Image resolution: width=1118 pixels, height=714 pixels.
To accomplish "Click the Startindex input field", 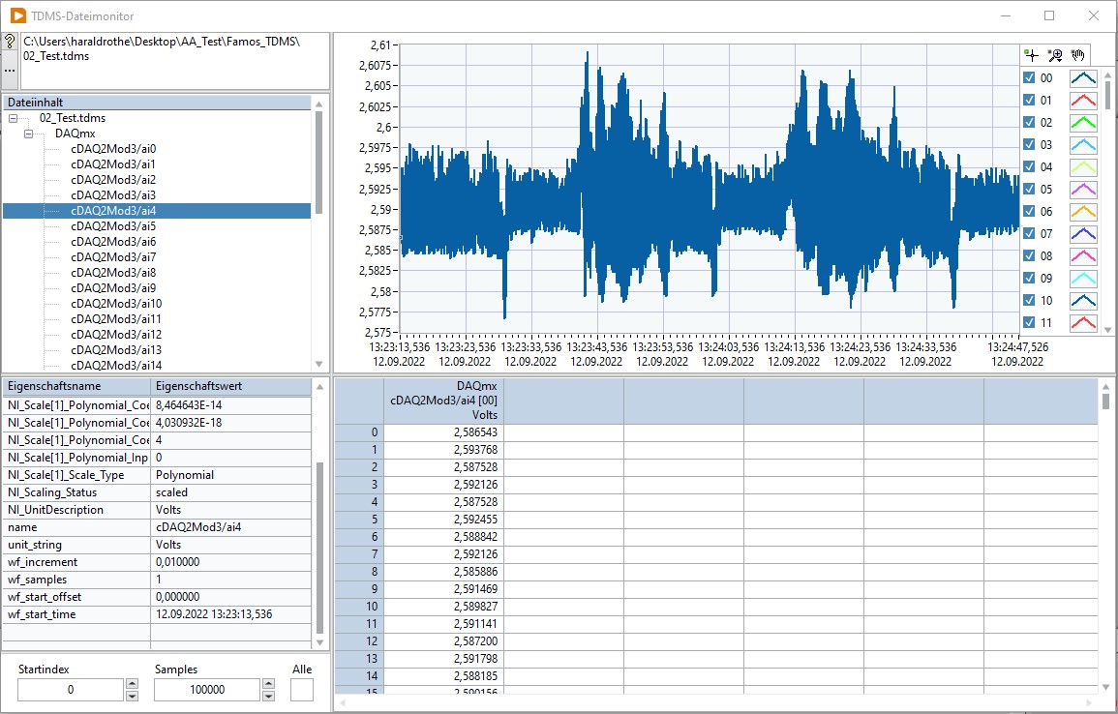I will pos(70,690).
